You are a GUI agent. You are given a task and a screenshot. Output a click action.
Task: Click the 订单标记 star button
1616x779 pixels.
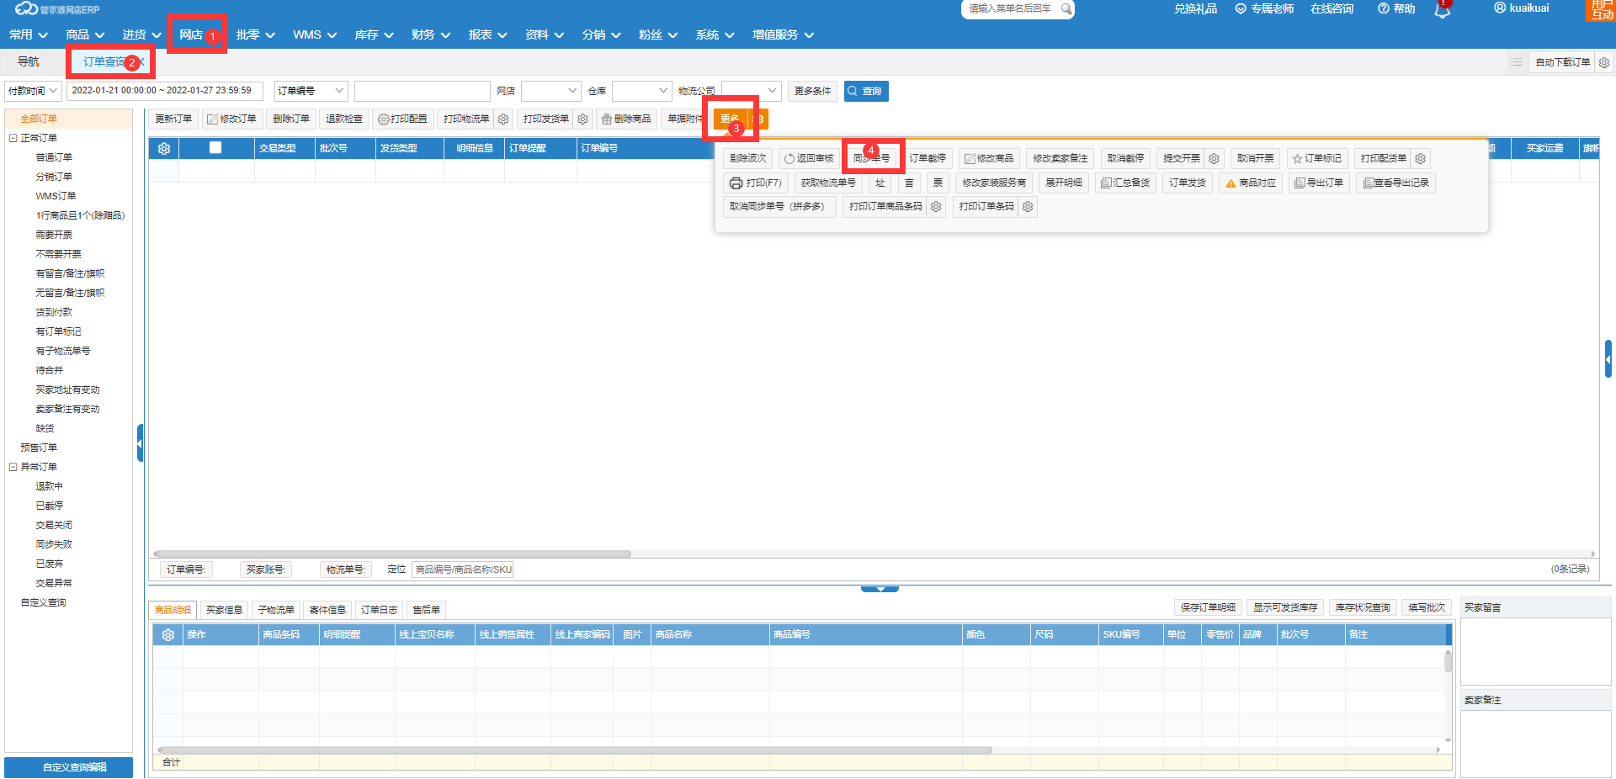tap(1317, 158)
